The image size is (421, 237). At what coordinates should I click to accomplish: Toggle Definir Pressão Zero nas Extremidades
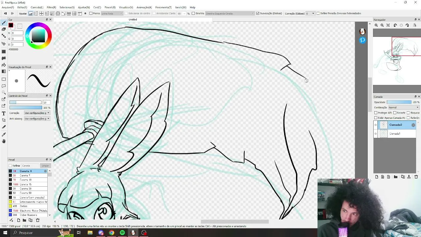click(x=318, y=13)
